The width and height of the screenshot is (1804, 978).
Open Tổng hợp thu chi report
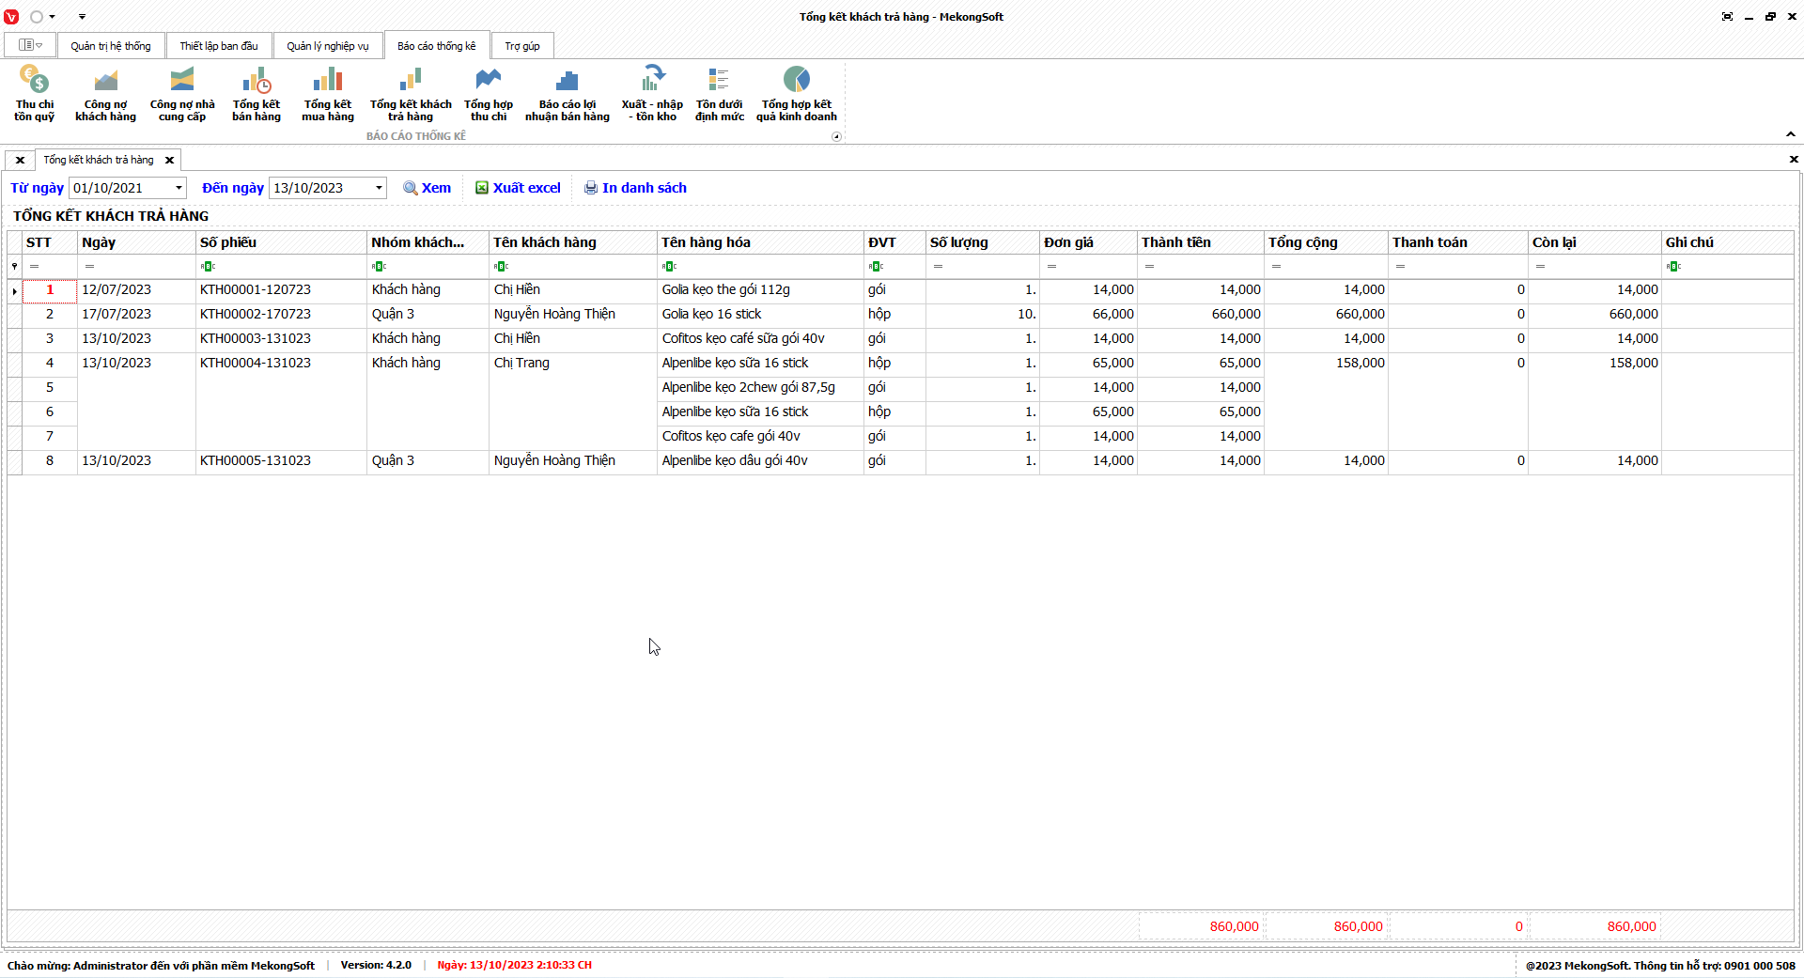tap(489, 93)
